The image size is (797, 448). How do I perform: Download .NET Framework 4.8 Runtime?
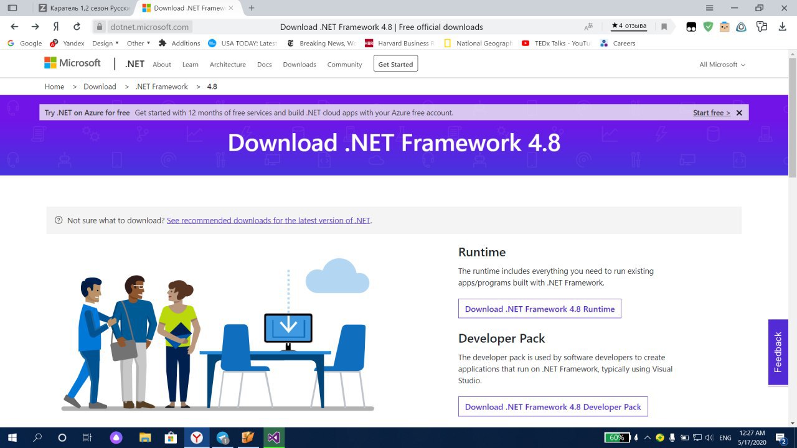click(540, 309)
